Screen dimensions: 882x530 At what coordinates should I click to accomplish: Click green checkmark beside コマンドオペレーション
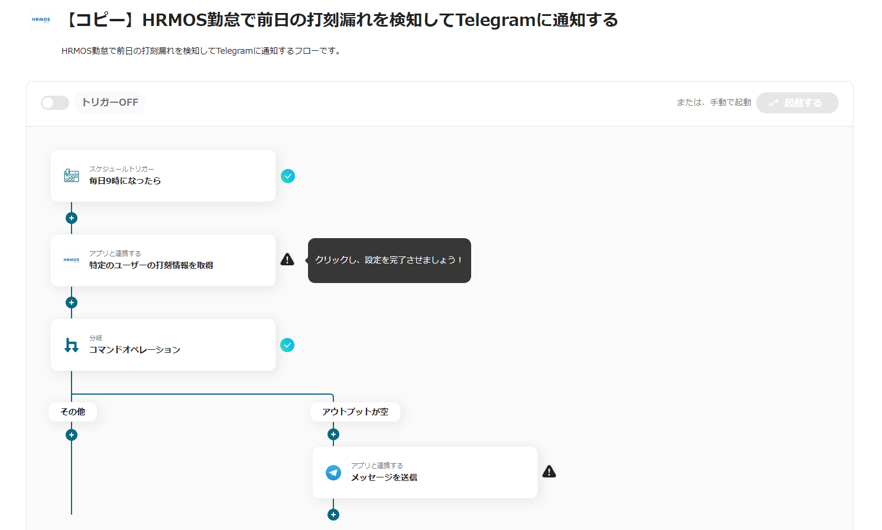tap(287, 345)
